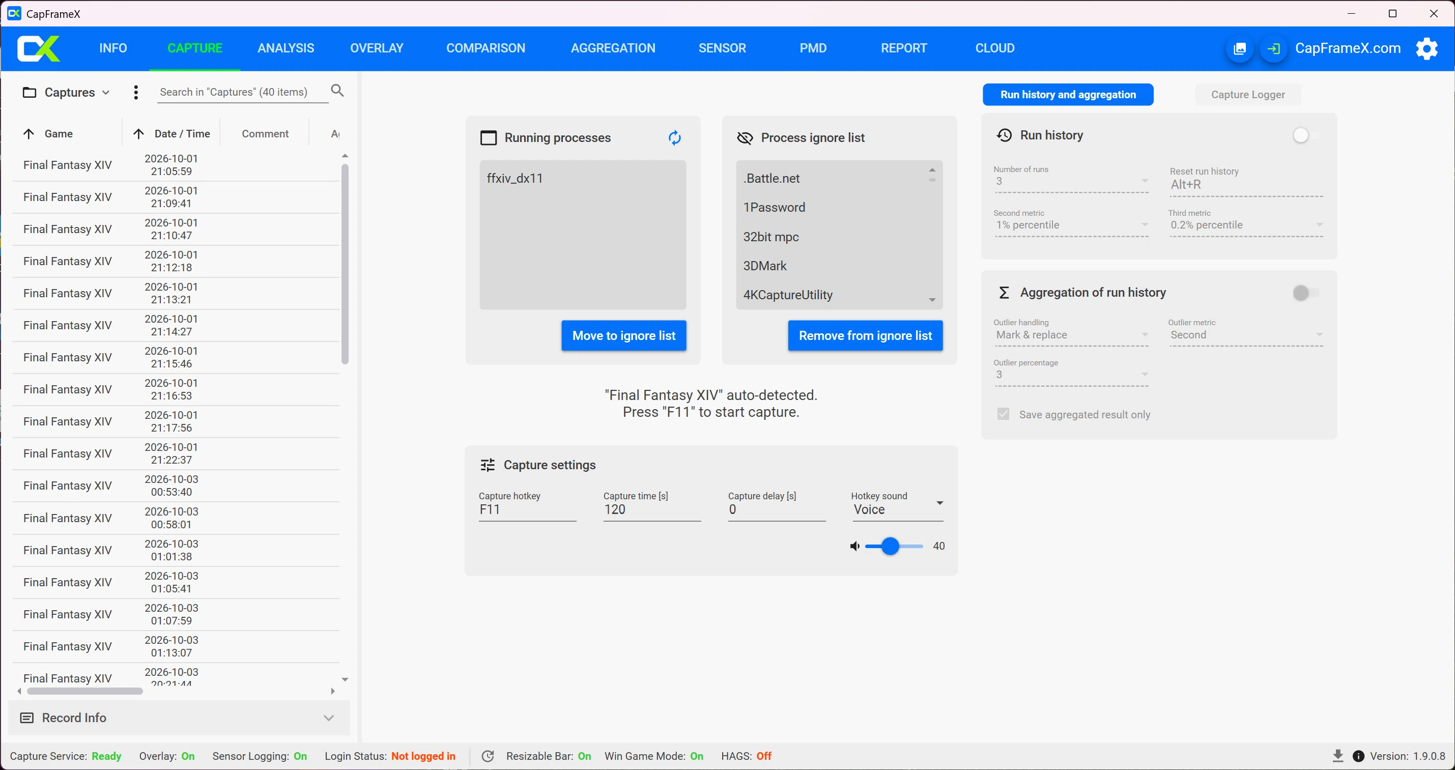This screenshot has width=1455, height=770.
Task: Refresh the running processes list
Action: 674,138
